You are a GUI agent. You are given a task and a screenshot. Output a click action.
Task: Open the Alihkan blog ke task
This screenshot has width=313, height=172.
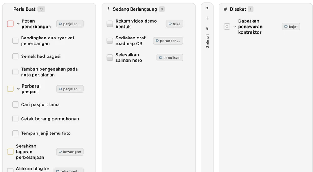pos(32,169)
